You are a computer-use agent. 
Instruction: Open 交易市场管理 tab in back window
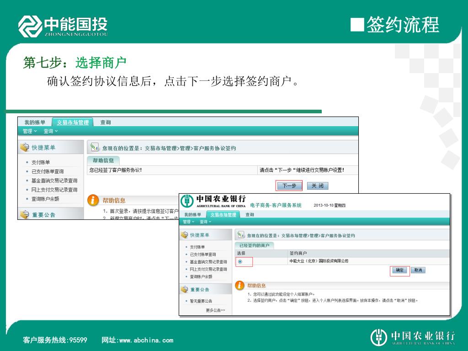click(x=73, y=122)
